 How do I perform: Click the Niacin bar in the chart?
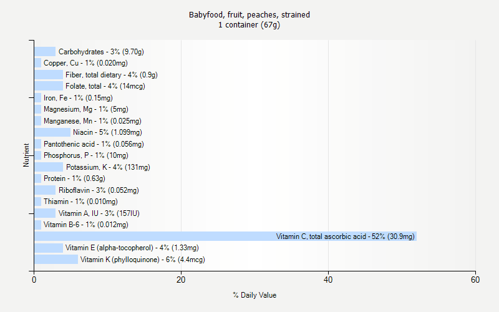coord(52,132)
